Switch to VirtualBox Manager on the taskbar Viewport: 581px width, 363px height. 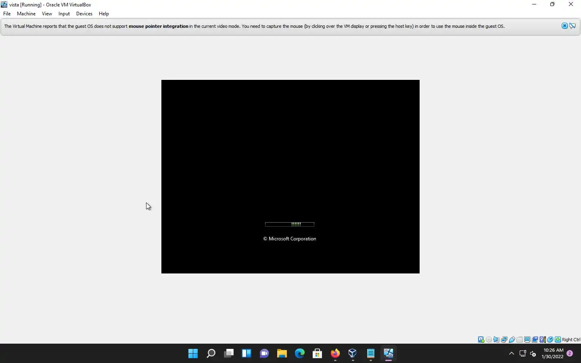(353, 354)
